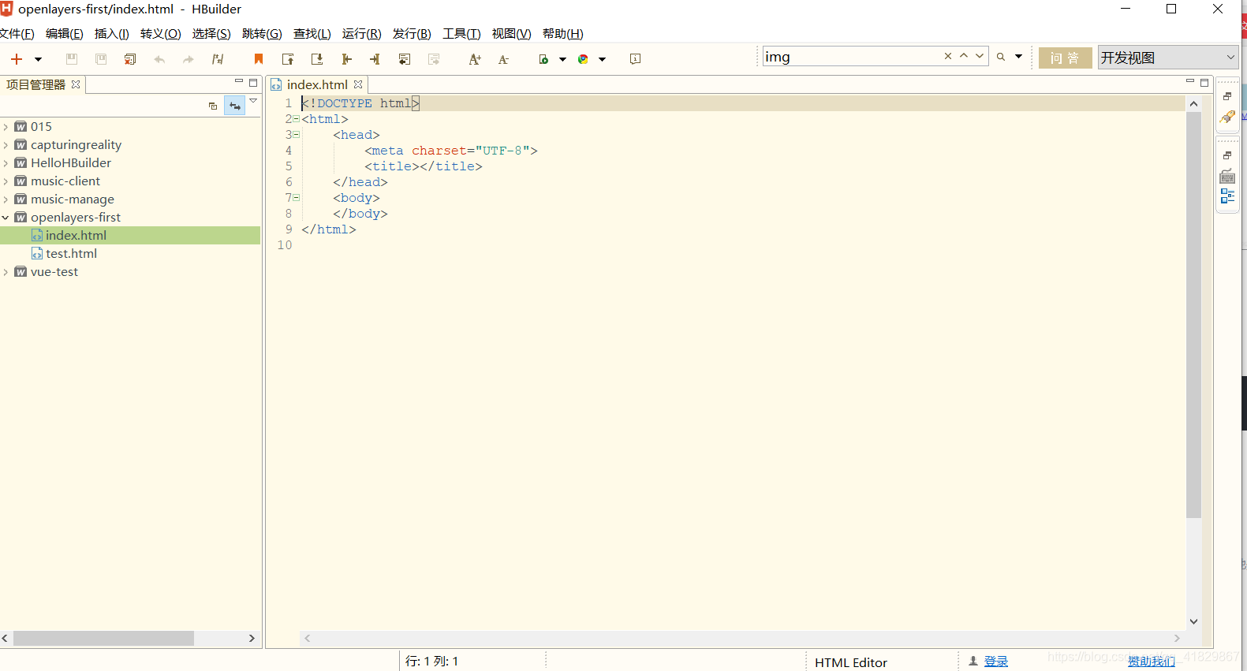
Task: Open the 开发视图 view combo box
Action: [1168, 58]
